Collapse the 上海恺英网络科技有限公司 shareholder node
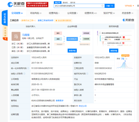 (x=103, y=38)
